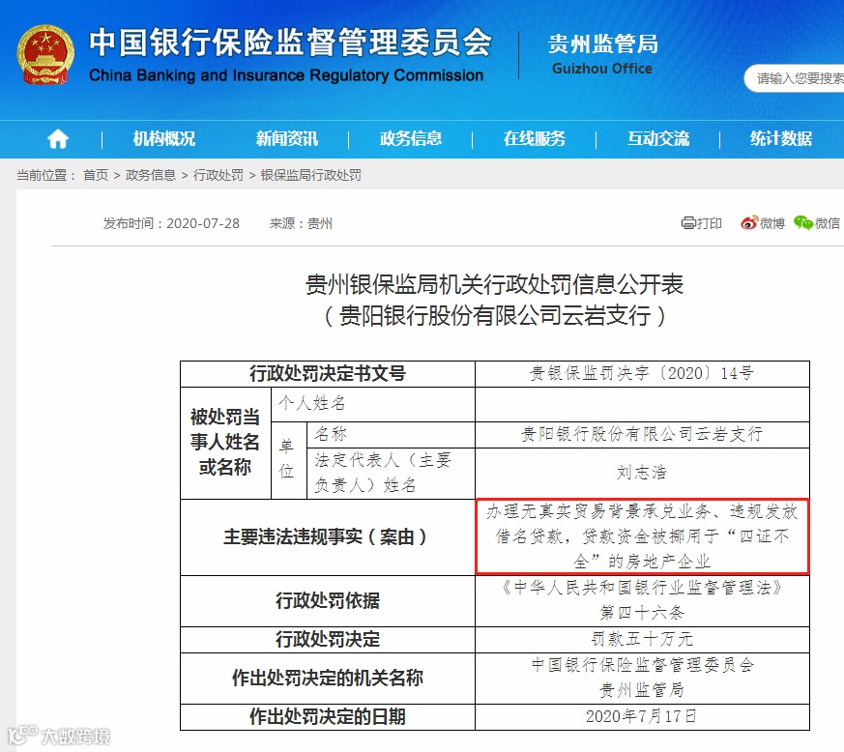Click the 微信 share label
The image size is (844, 752).
coord(828,223)
